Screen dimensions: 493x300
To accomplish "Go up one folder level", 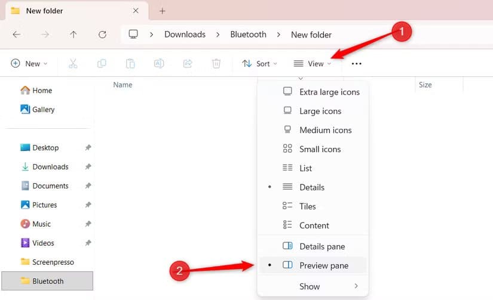I will (x=74, y=34).
